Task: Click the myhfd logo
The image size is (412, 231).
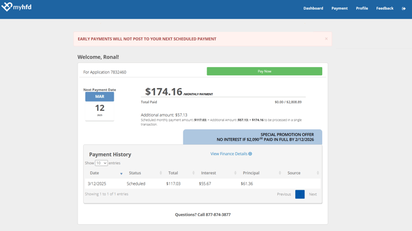Action: (x=17, y=7)
